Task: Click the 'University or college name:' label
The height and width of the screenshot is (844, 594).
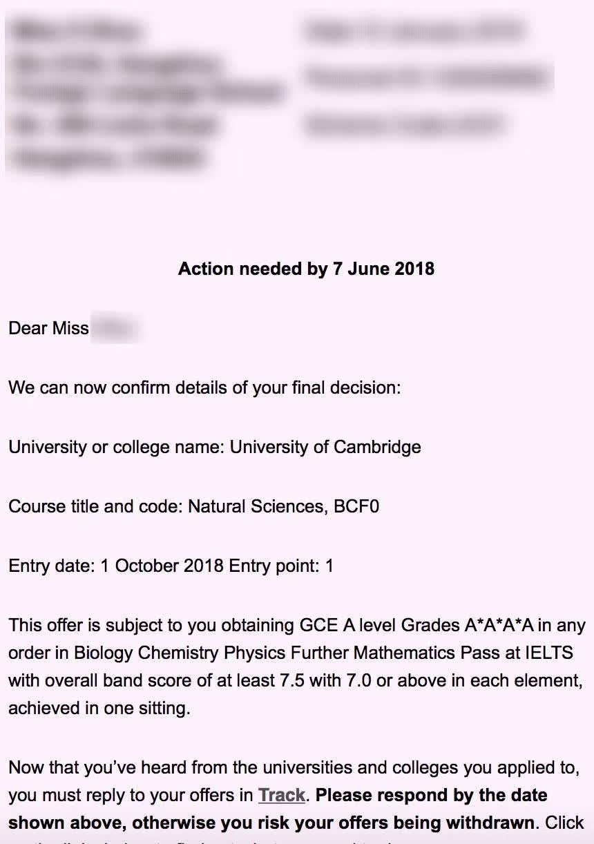Action: (116, 447)
